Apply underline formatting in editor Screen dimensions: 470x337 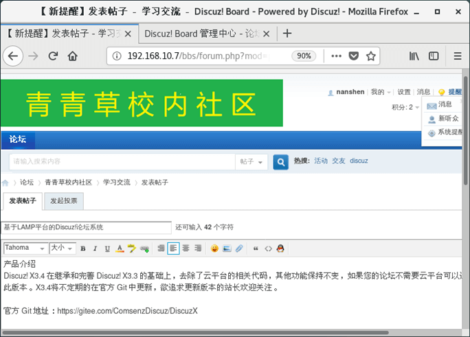107,248
